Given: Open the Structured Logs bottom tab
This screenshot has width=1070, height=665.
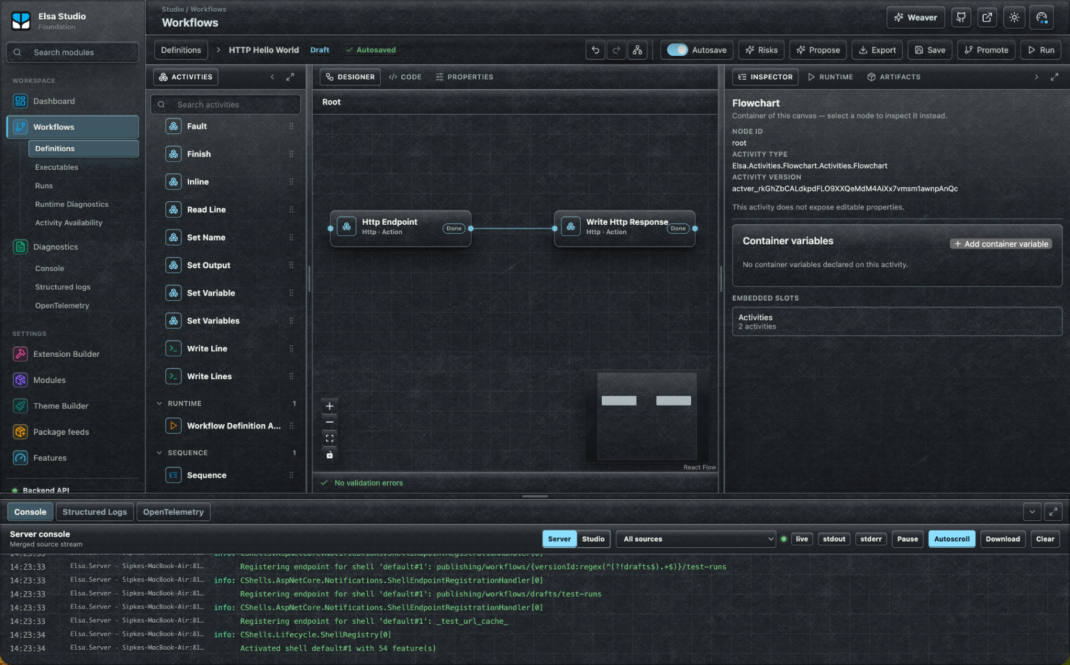Looking at the screenshot, I should point(94,512).
